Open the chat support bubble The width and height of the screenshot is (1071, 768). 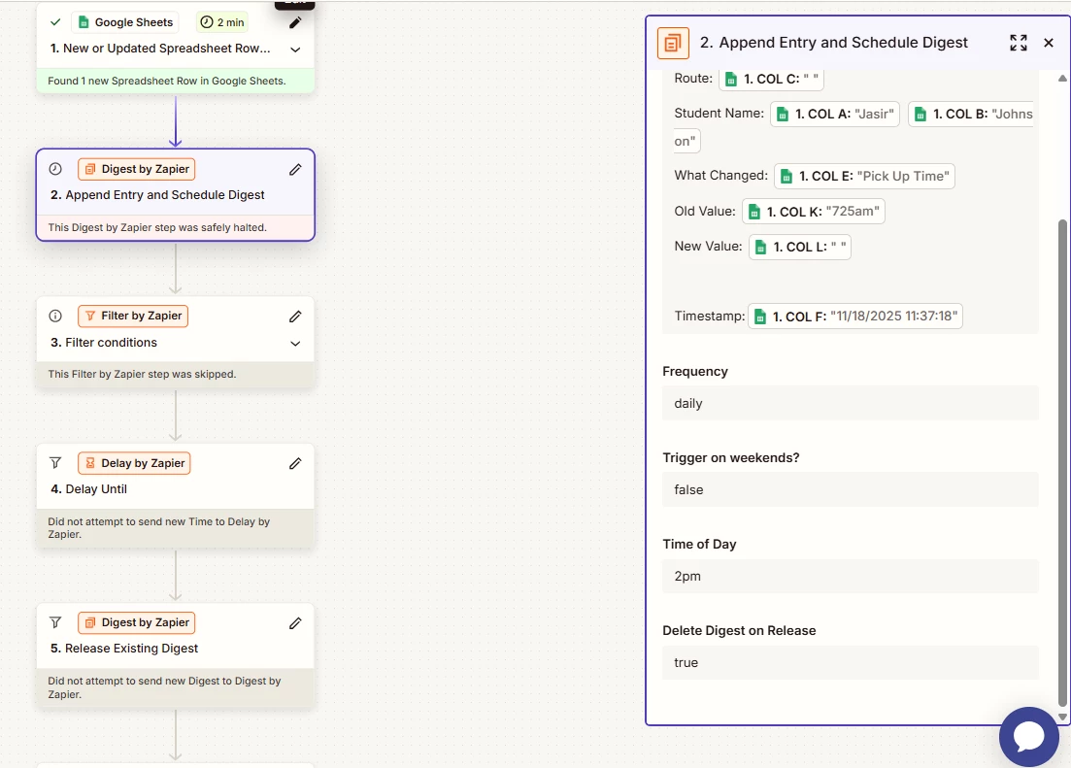coord(1028,737)
